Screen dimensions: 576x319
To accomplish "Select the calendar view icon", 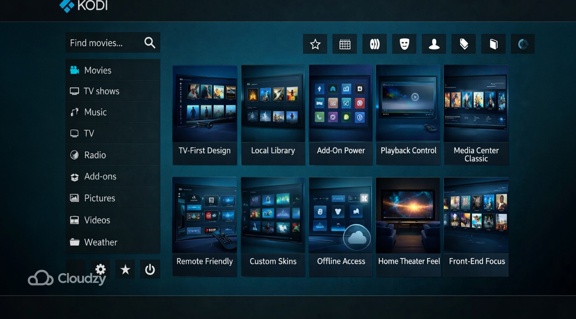I will tap(345, 44).
